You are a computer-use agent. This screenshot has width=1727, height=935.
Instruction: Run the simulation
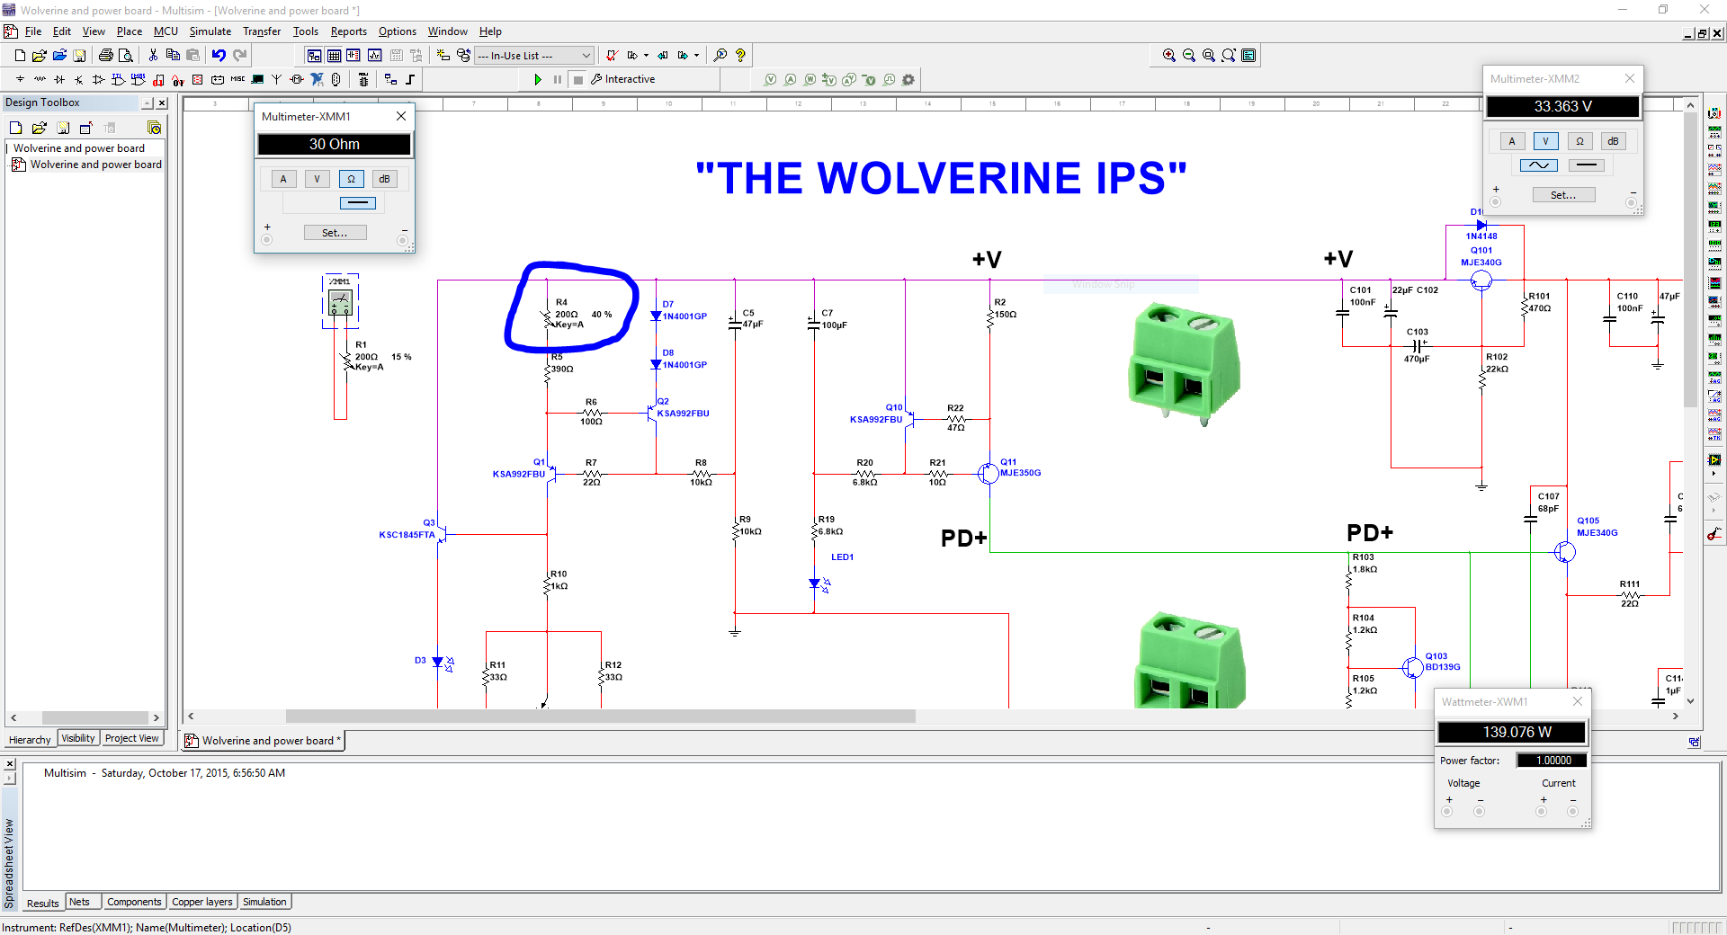point(538,80)
